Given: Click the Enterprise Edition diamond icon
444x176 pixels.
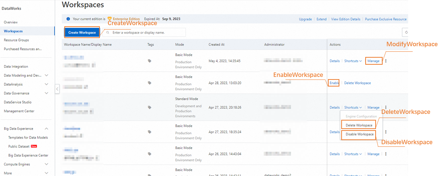Looking at the screenshot, I should click(x=109, y=18).
